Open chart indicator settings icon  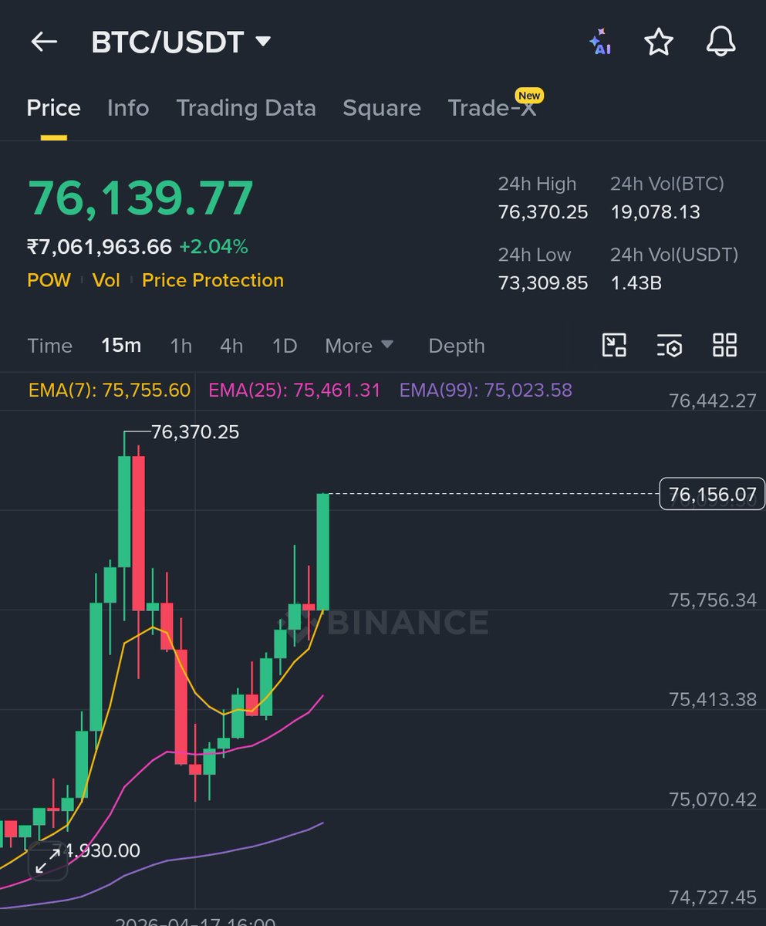(x=670, y=345)
